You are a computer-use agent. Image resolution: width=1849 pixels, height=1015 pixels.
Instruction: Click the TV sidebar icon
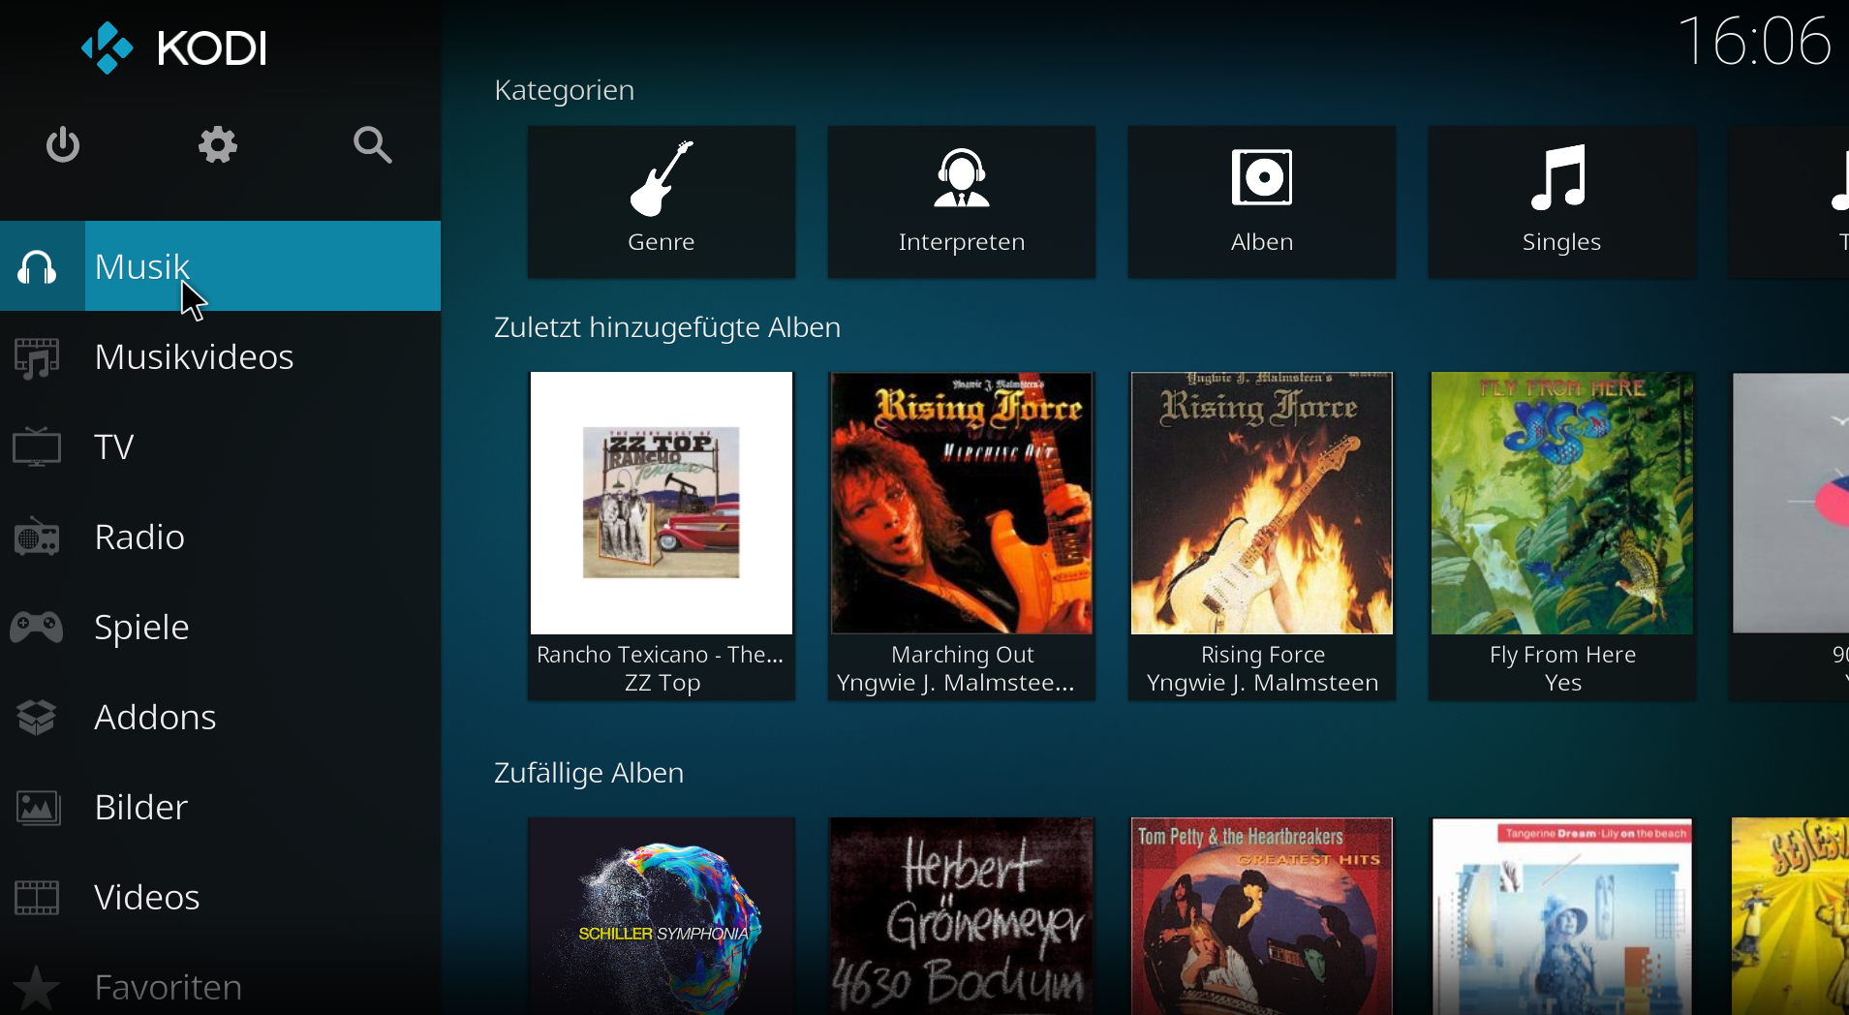(x=37, y=446)
